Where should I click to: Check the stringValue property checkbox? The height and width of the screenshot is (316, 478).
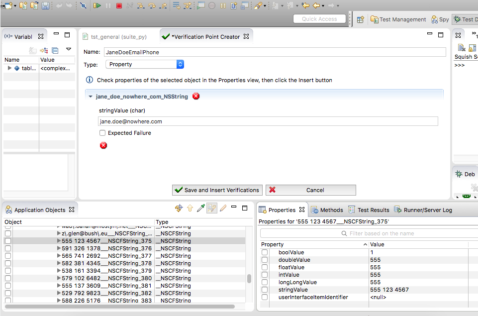265,290
